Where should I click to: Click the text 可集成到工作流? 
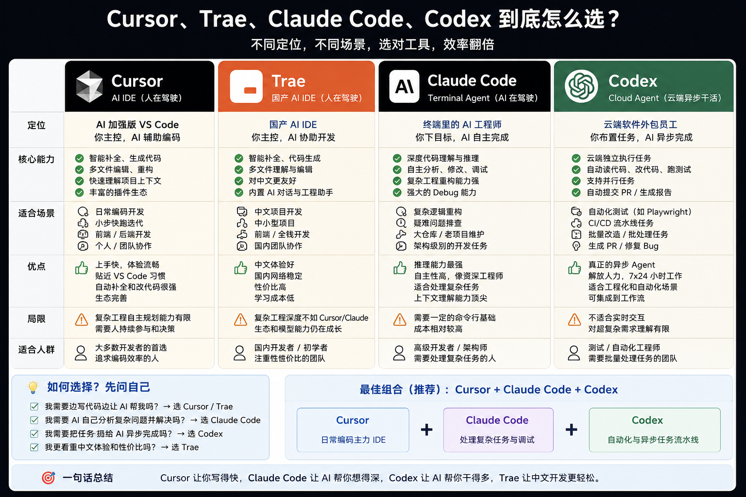616,298
